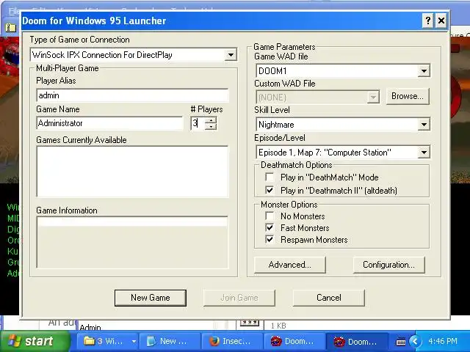Open the Advanced settings button
Image resolution: width=470 pixels, height=352 pixels.
289,265
